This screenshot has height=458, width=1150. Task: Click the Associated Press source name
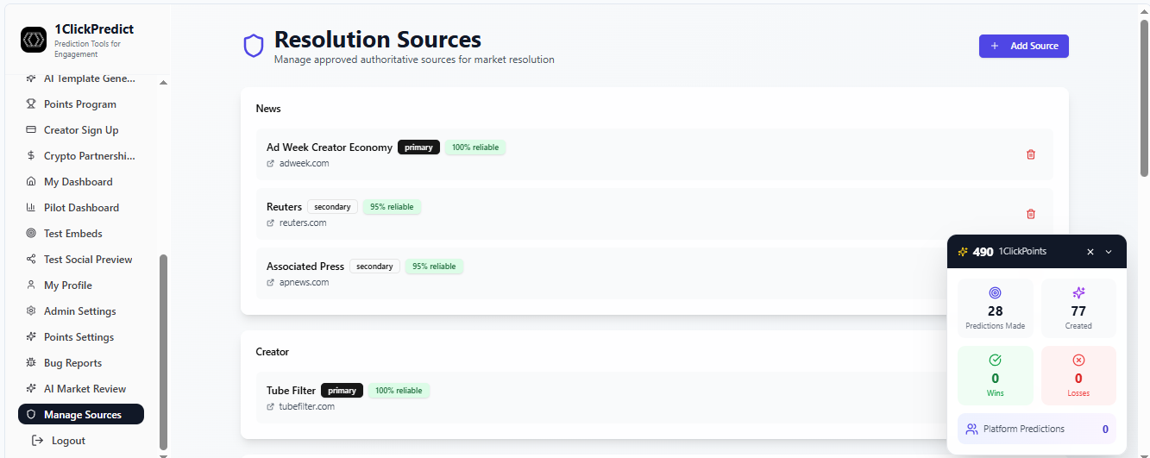[305, 267]
